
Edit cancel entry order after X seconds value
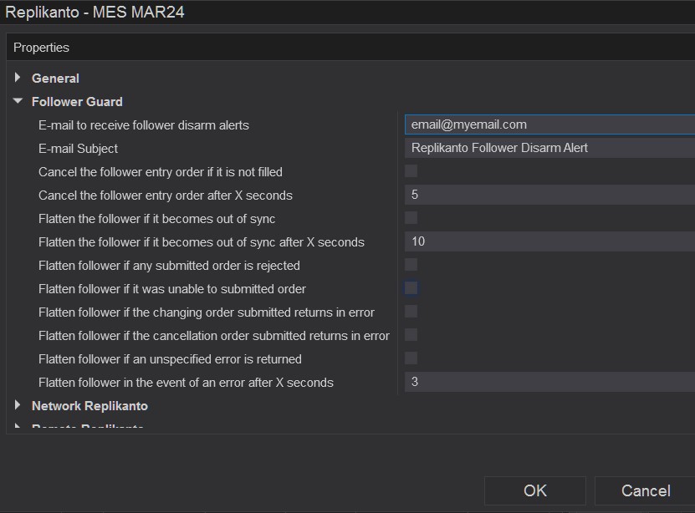click(549, 195)
